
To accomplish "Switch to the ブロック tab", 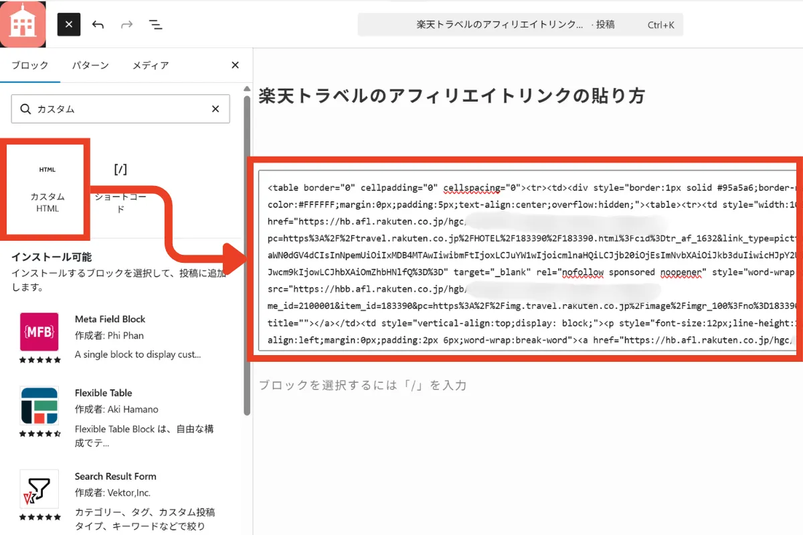I will tap(30, 66).
